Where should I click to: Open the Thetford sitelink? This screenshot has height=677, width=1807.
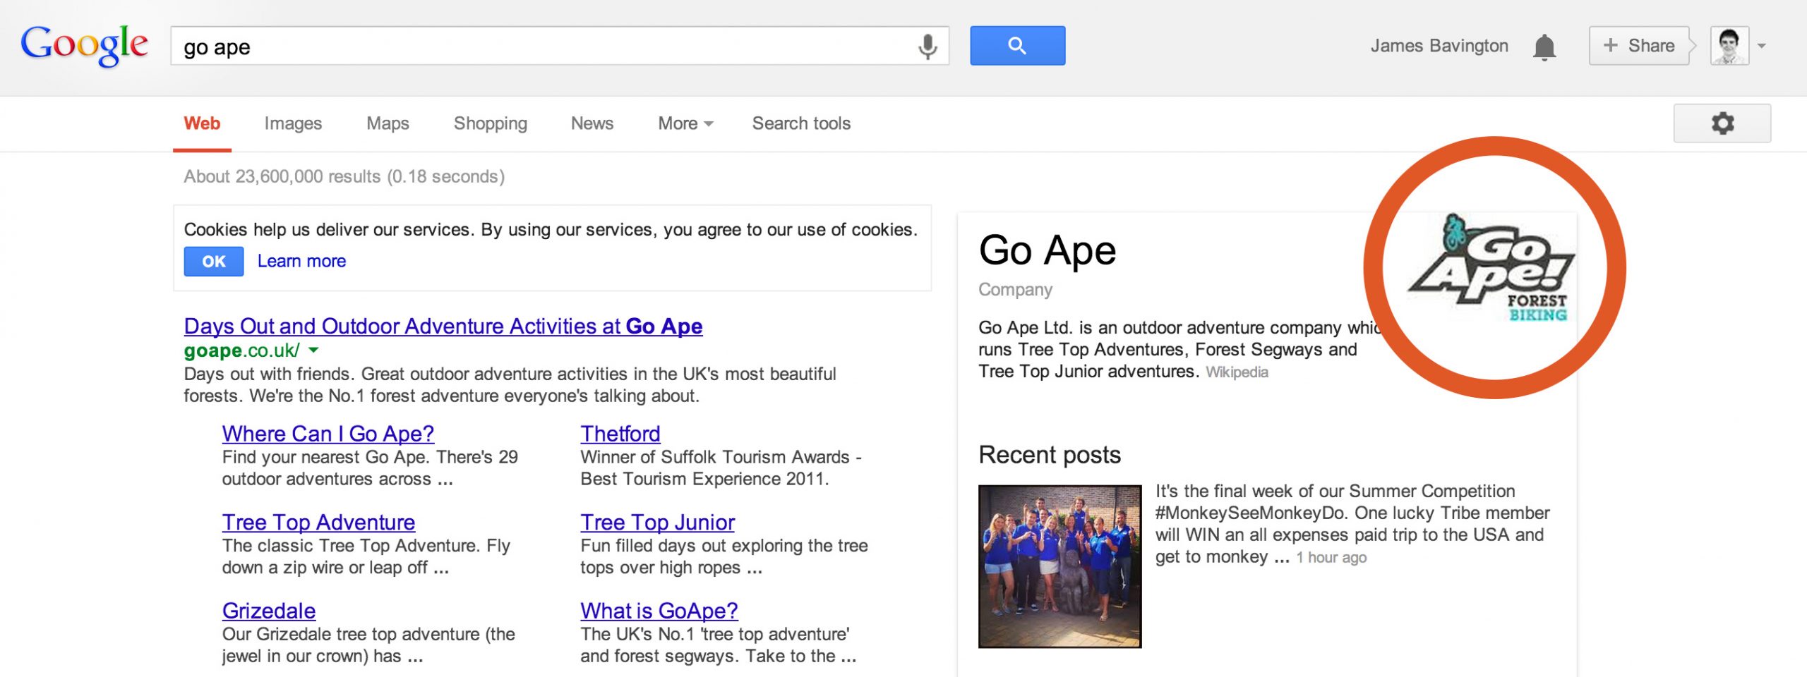pyautogui.click(x=620, y=434)
